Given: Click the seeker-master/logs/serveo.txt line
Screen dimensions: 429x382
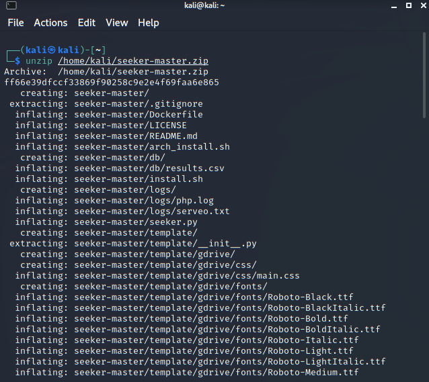Looking at the screenshot, I should (x=122, y=211).
